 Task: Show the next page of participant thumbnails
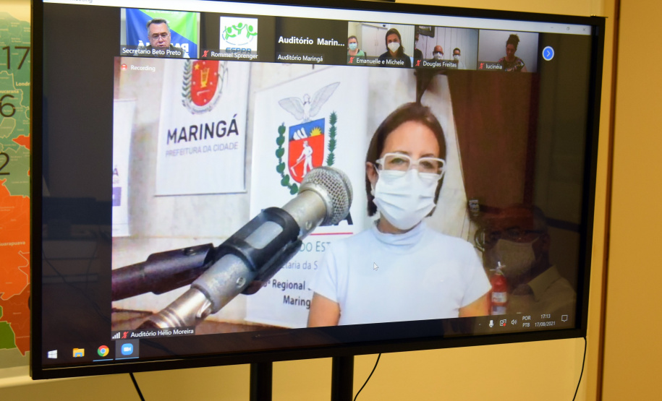548,53
